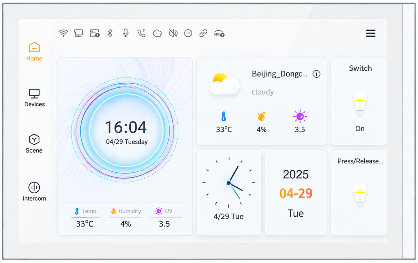418x263 pixels.
Task: Click the 16:04 digital clock widget
Action: coord(126,127)
